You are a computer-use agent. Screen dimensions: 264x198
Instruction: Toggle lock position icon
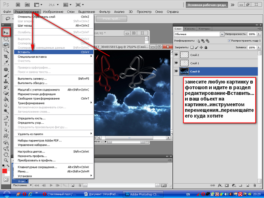pos(201,48)
